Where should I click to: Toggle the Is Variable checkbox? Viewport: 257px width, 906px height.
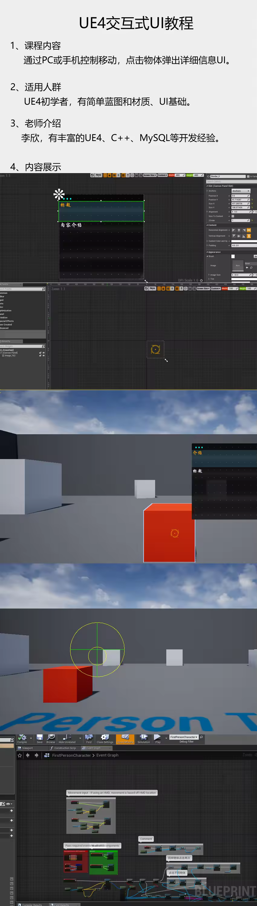coord(248,176)
